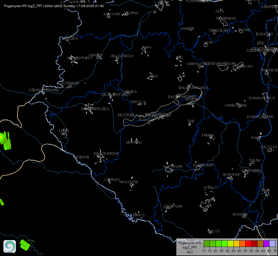Click the NAGYATÁD town label
Image resolution: width=278 pixels, height=256 pixels.
(129, 182)
